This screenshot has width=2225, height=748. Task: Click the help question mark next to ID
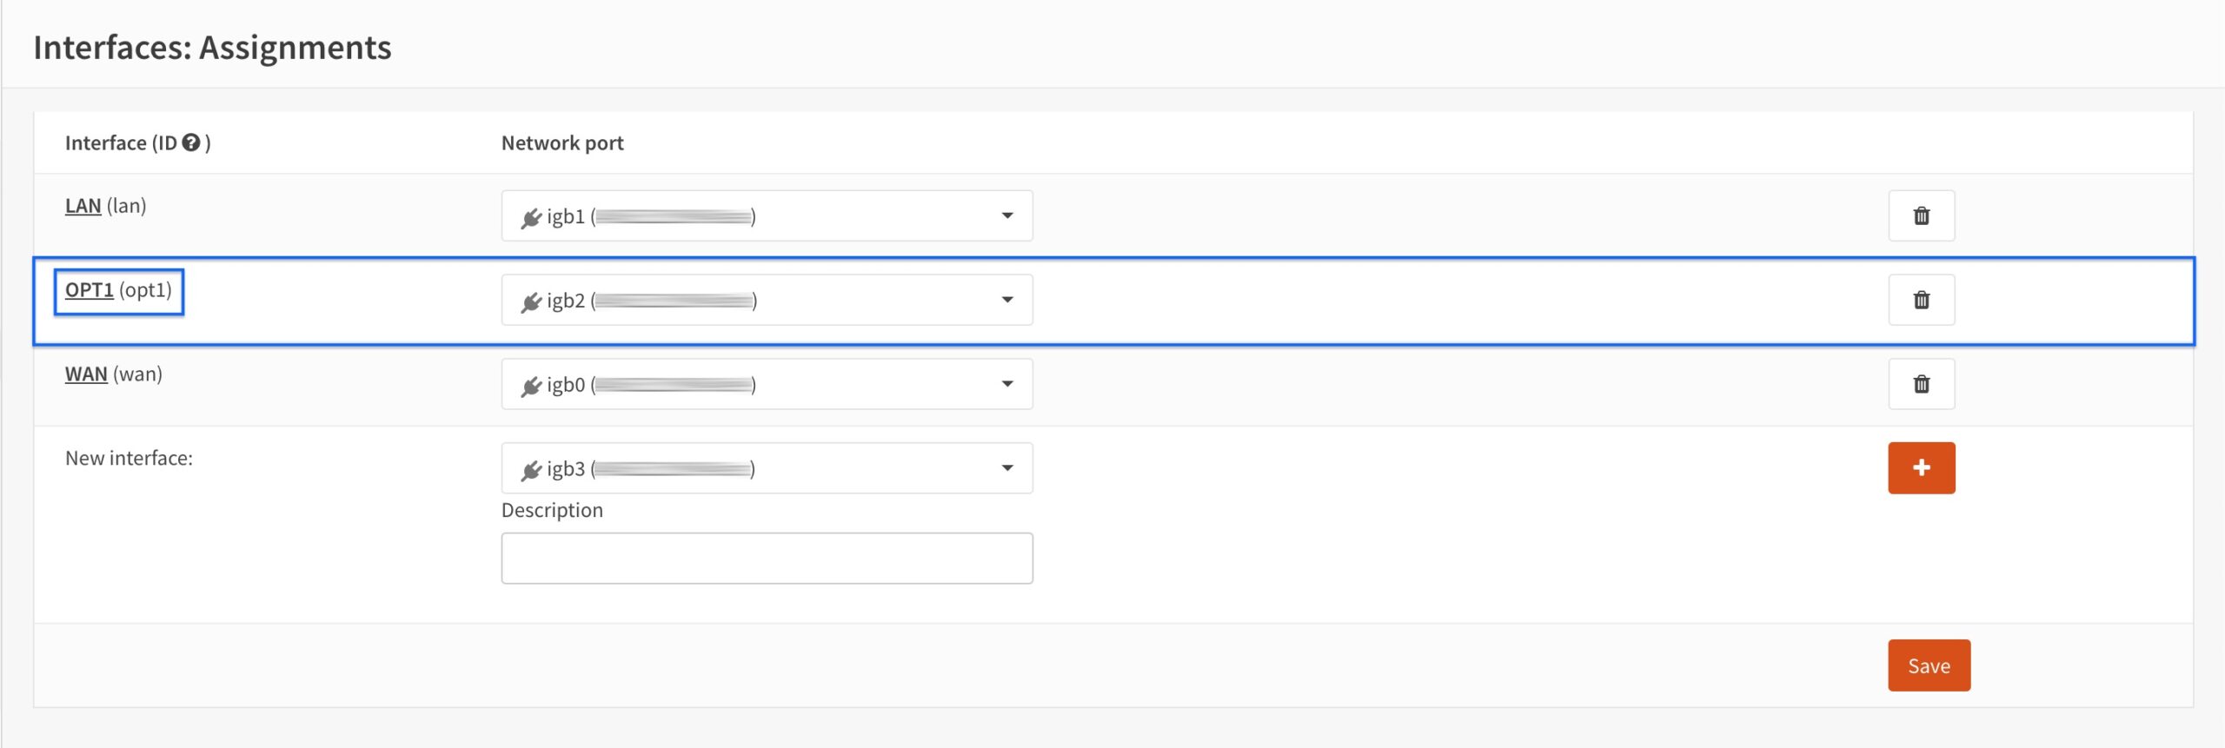tap(191, 142)
